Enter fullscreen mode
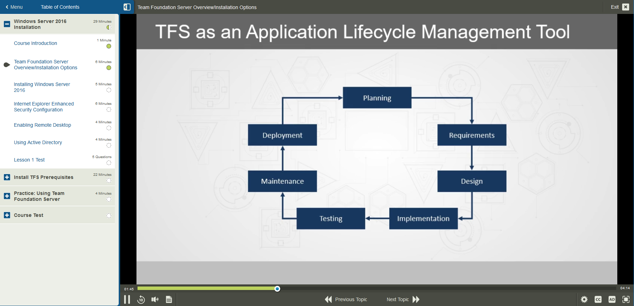Image resolution: width=634 pixels, height=306 pixels. tap(626, 299)
